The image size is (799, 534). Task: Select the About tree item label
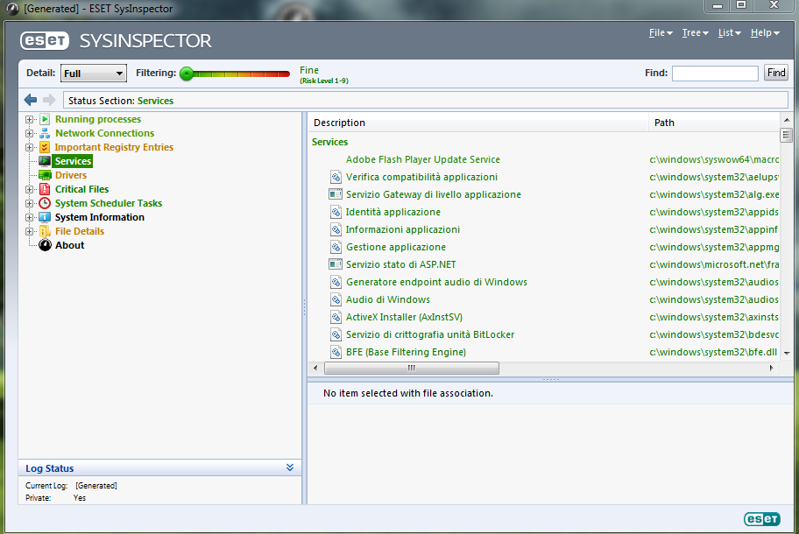coord(69,245)
